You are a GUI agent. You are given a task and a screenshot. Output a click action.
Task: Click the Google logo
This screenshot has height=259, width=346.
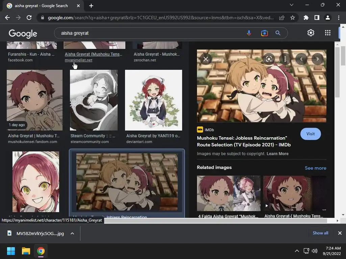click(23, 33)
